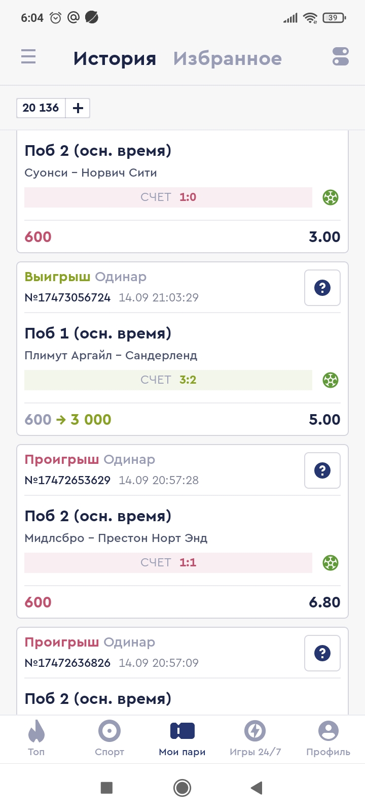Open the hamburger menu
This screenshot has width=365, height=812.
(28, 56)
